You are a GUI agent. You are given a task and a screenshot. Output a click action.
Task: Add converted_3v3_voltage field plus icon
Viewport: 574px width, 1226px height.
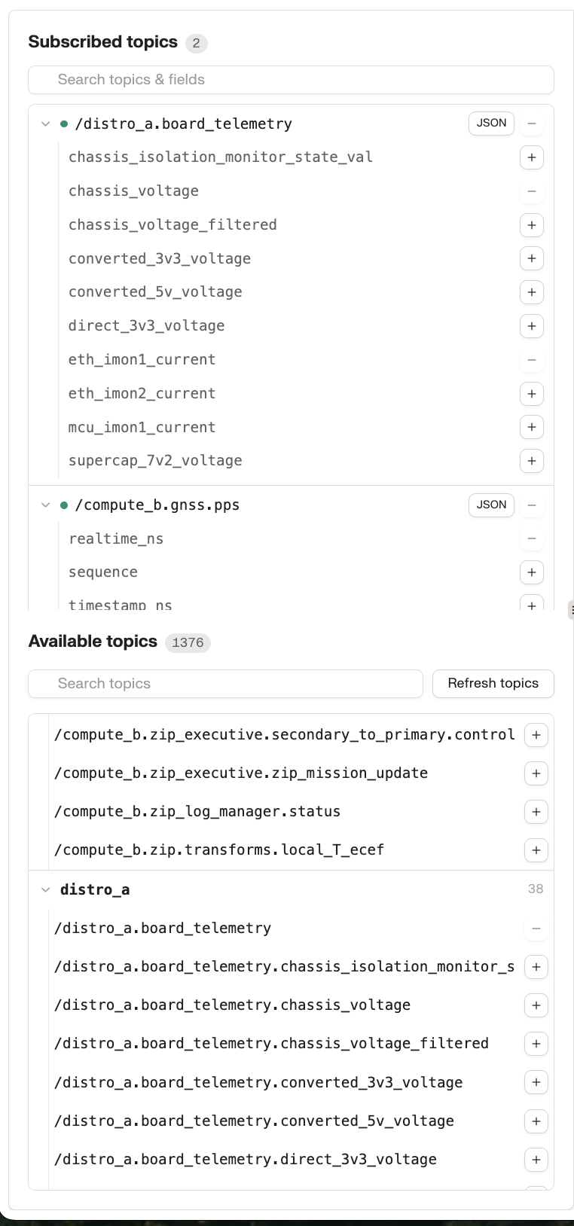tap(532, 258)
